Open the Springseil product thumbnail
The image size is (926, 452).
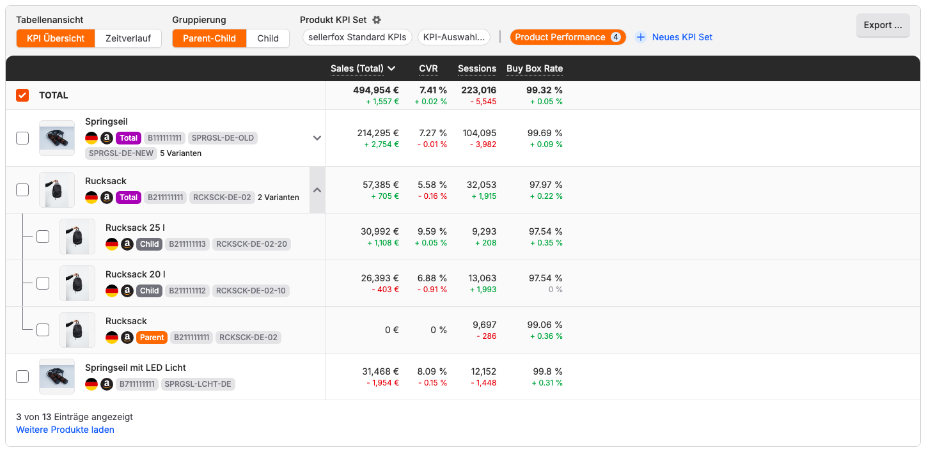click(x=57, y=138)
